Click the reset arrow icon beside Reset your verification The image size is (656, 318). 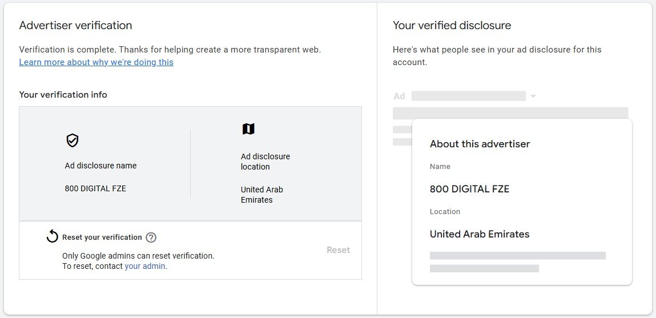53,236
